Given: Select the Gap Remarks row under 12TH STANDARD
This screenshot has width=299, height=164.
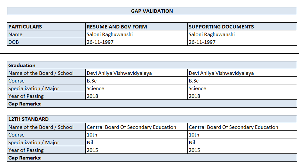Looking at the screenshot, I should coord(25,158).
